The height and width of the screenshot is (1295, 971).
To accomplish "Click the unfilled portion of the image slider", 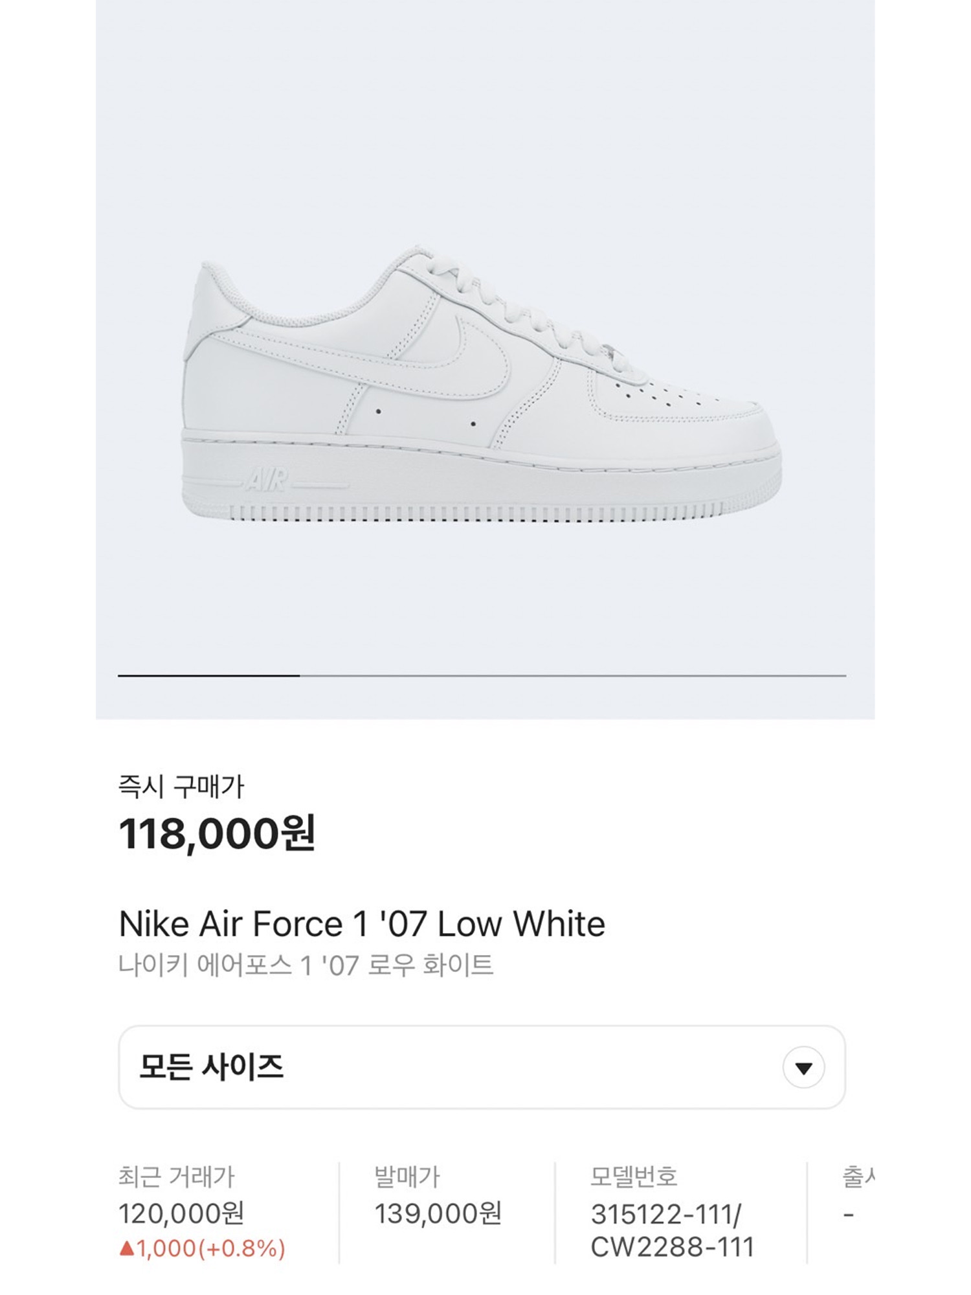I will click(573, 675).
